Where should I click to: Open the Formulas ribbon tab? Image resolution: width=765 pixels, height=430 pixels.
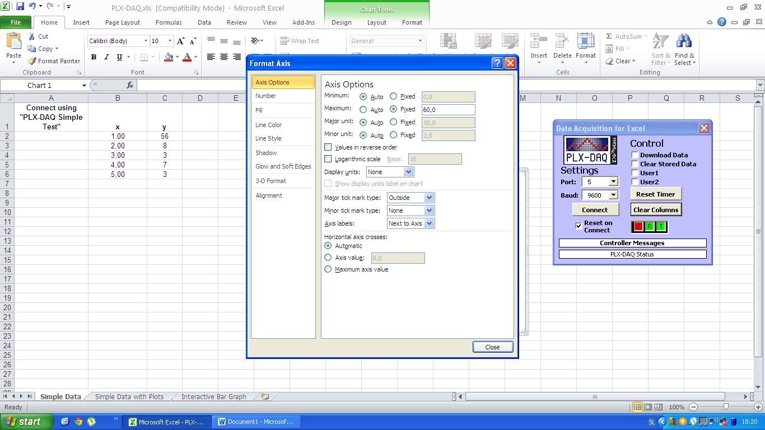pos(169,22)
